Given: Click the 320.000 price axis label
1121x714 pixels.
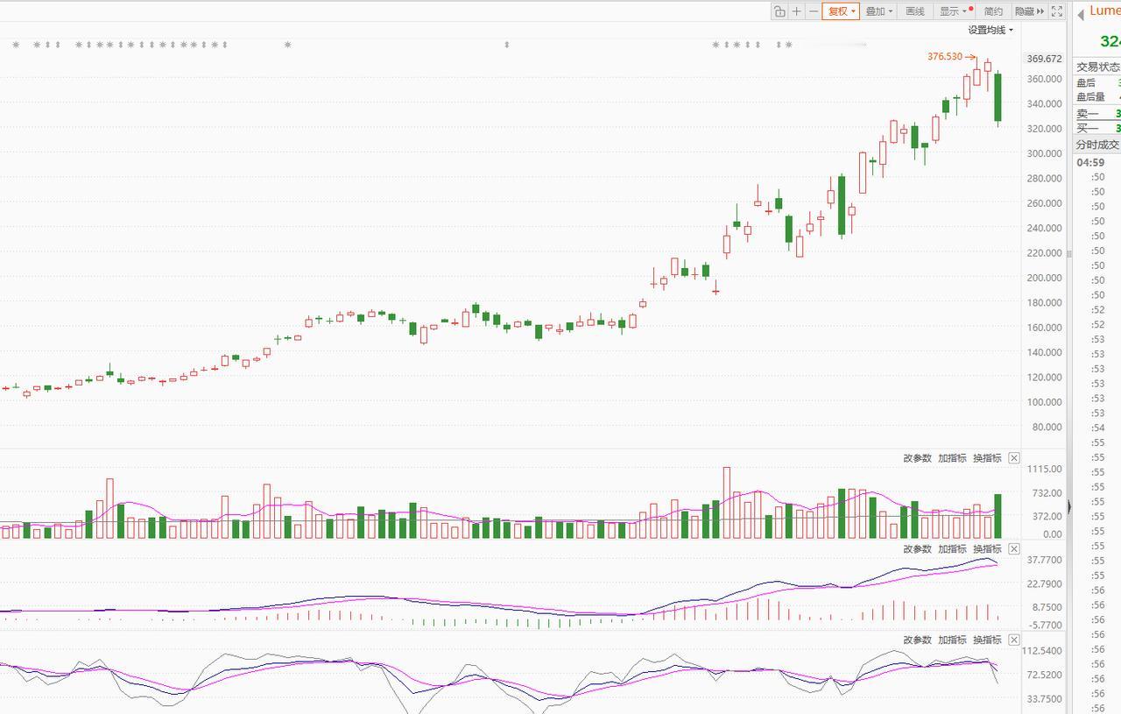Looking at the screenshot, I should click(x=1045, y=129).
